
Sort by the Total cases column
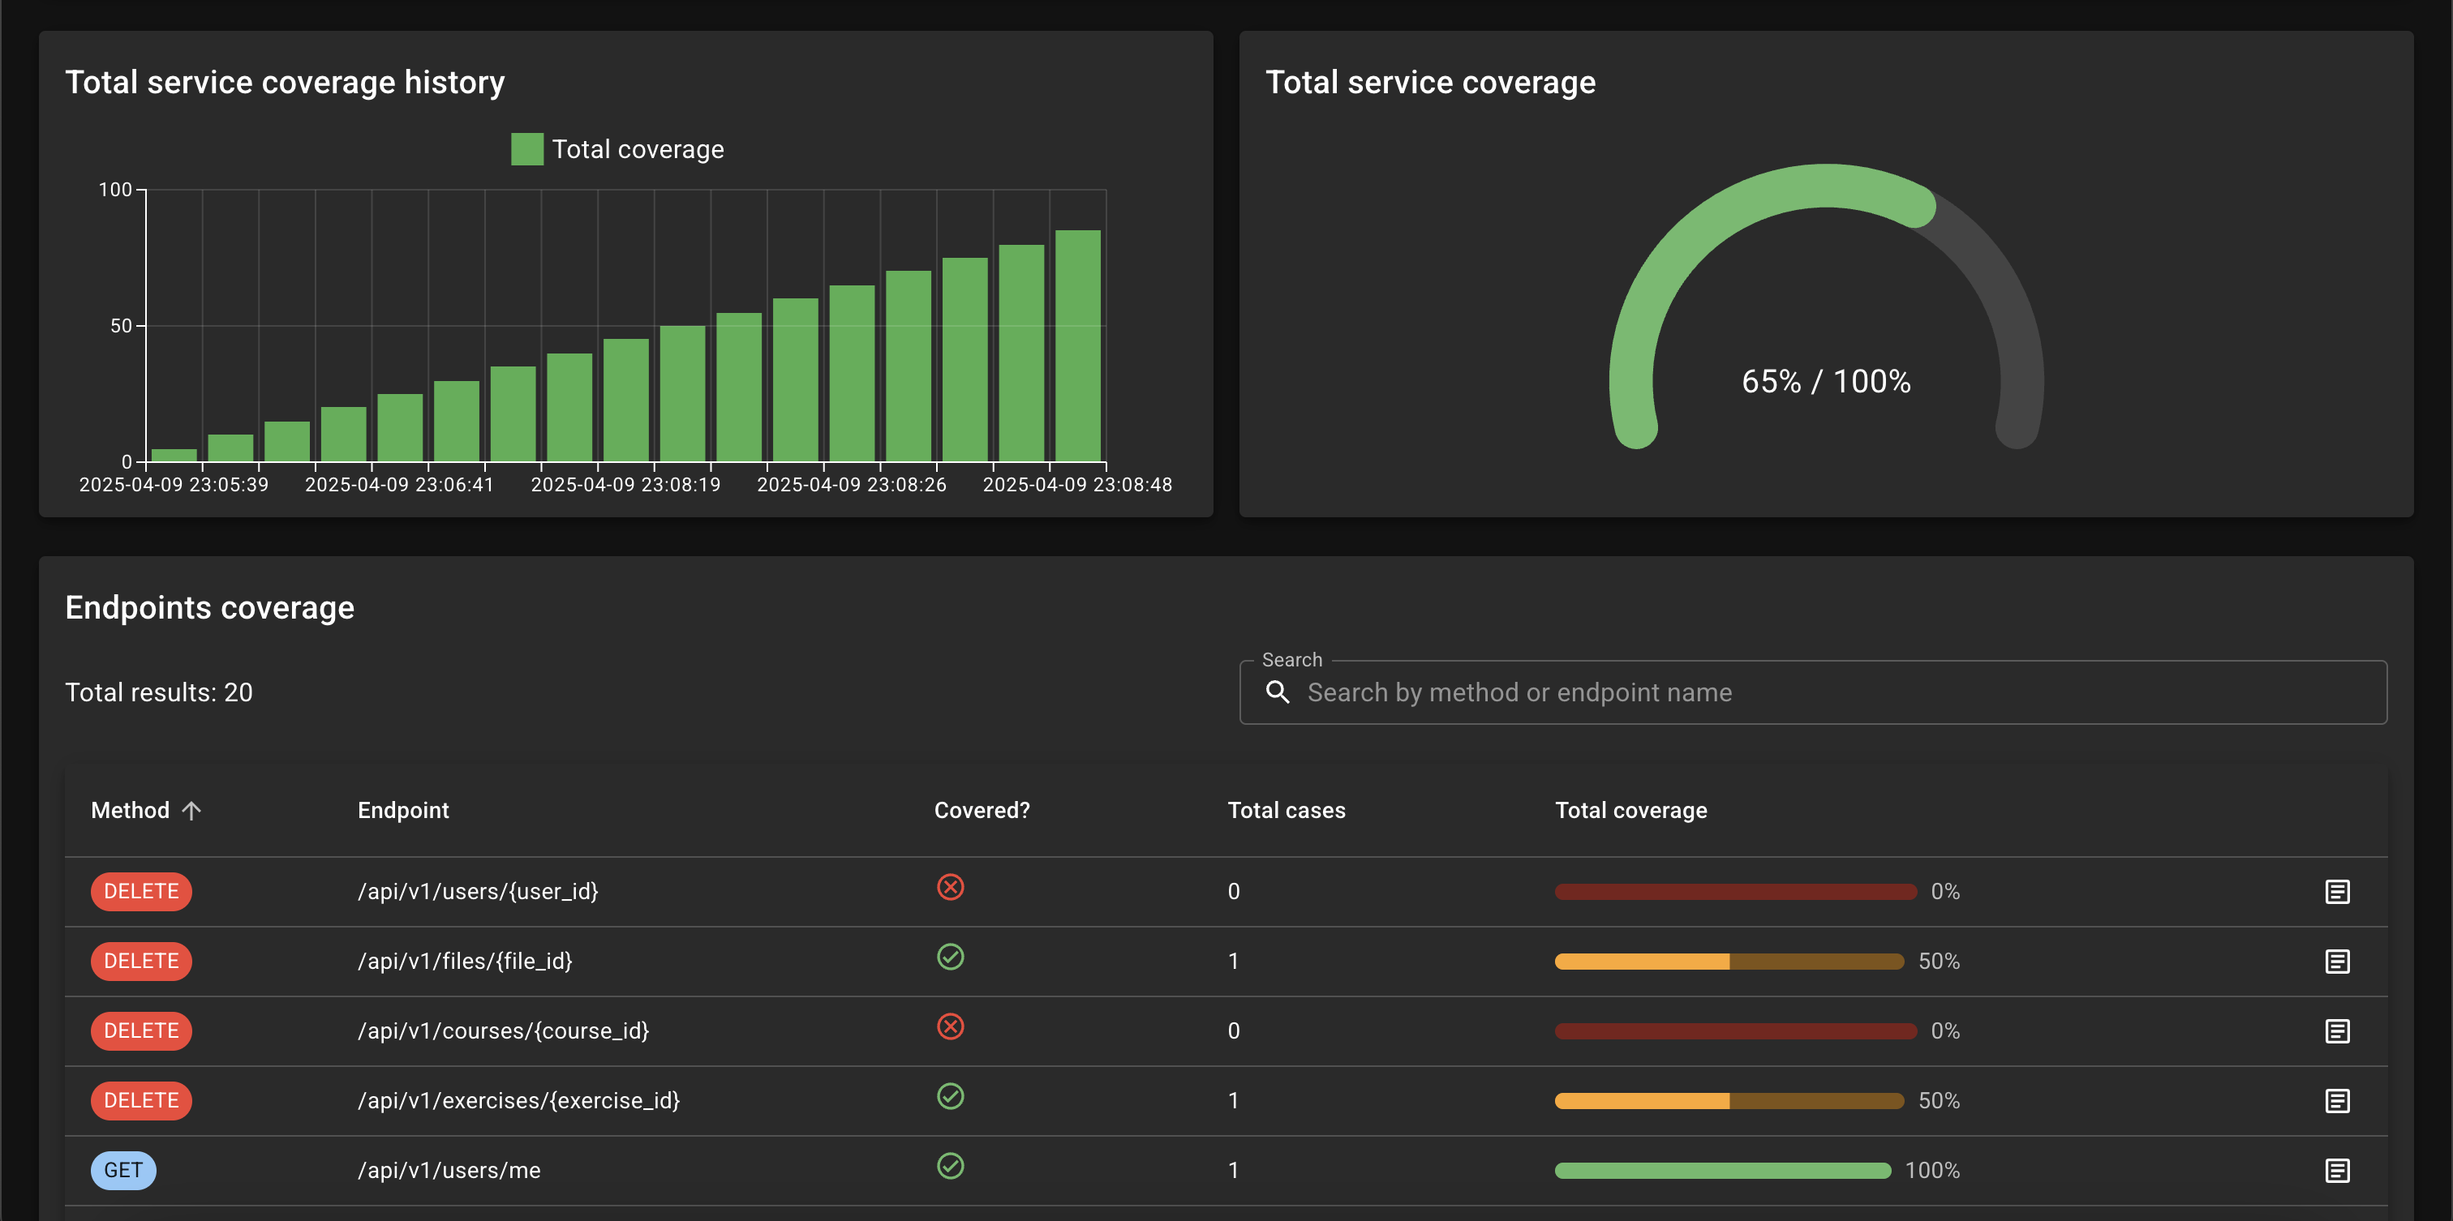point(1287,811)
